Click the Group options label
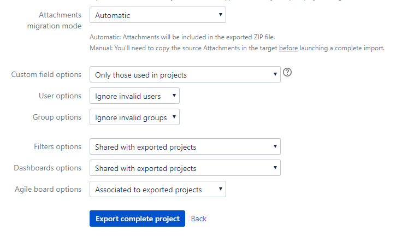 57,117
